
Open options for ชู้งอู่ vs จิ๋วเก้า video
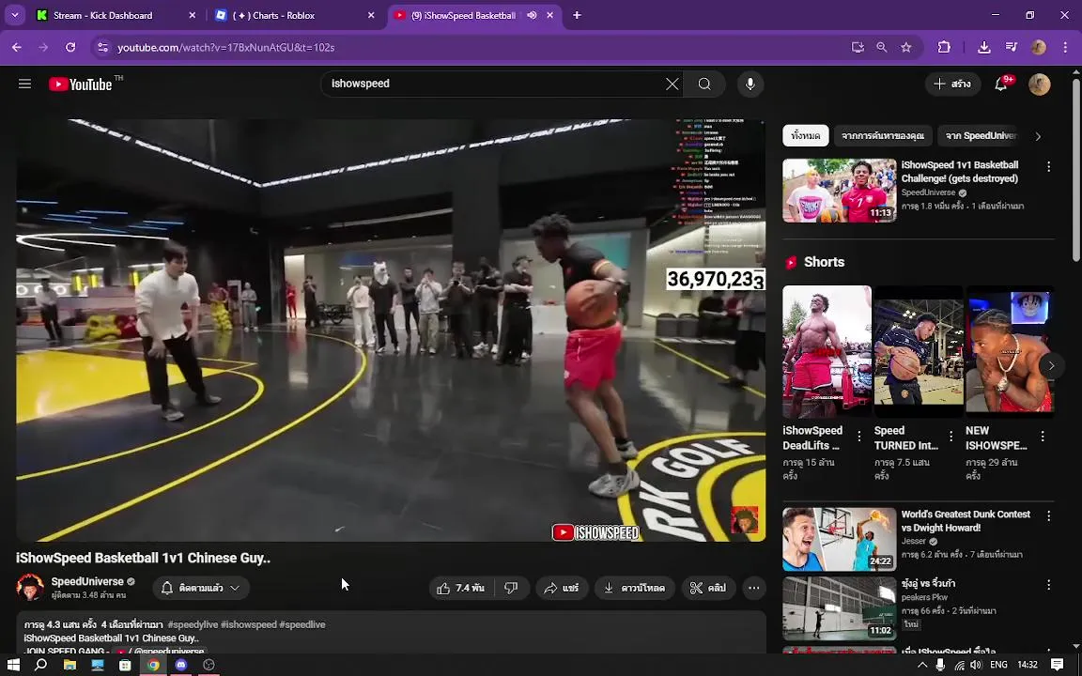coord(1049,585)
